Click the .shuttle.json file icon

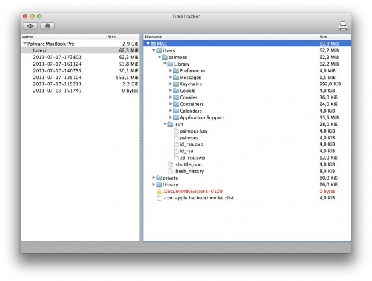171,164
